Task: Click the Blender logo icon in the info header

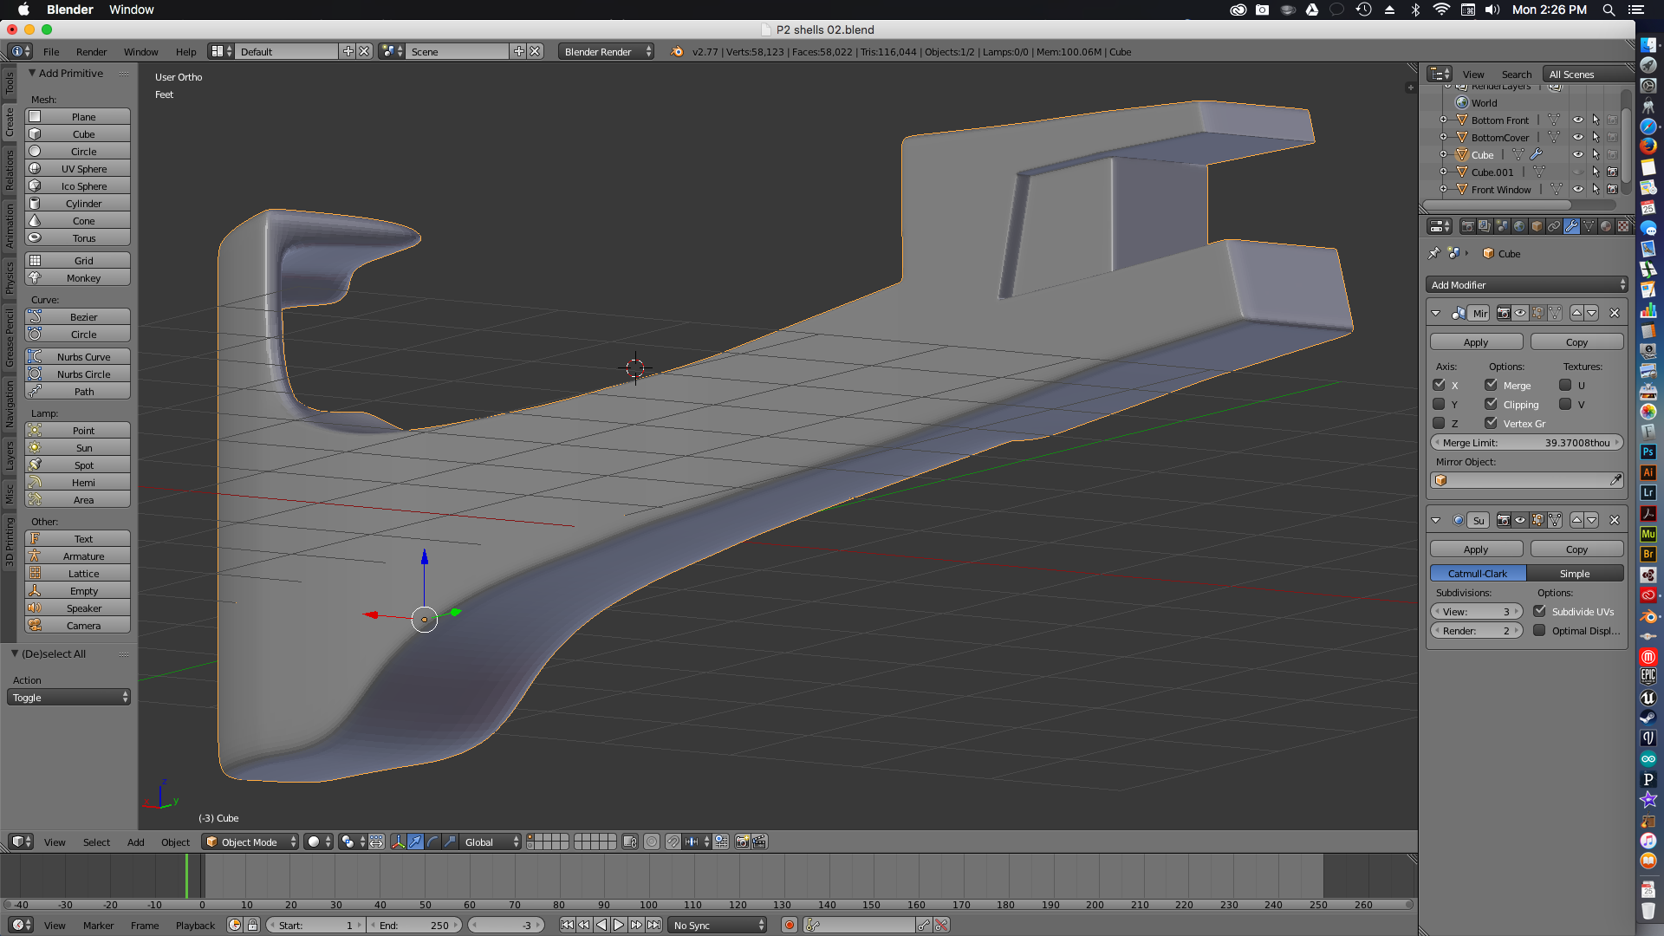Action: click(x=676, y=51)
